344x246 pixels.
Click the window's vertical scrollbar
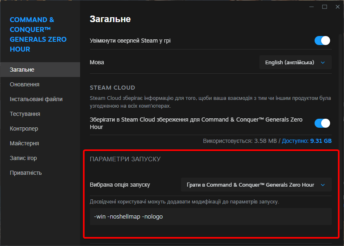pyautogui.click(x=340, y=132)
